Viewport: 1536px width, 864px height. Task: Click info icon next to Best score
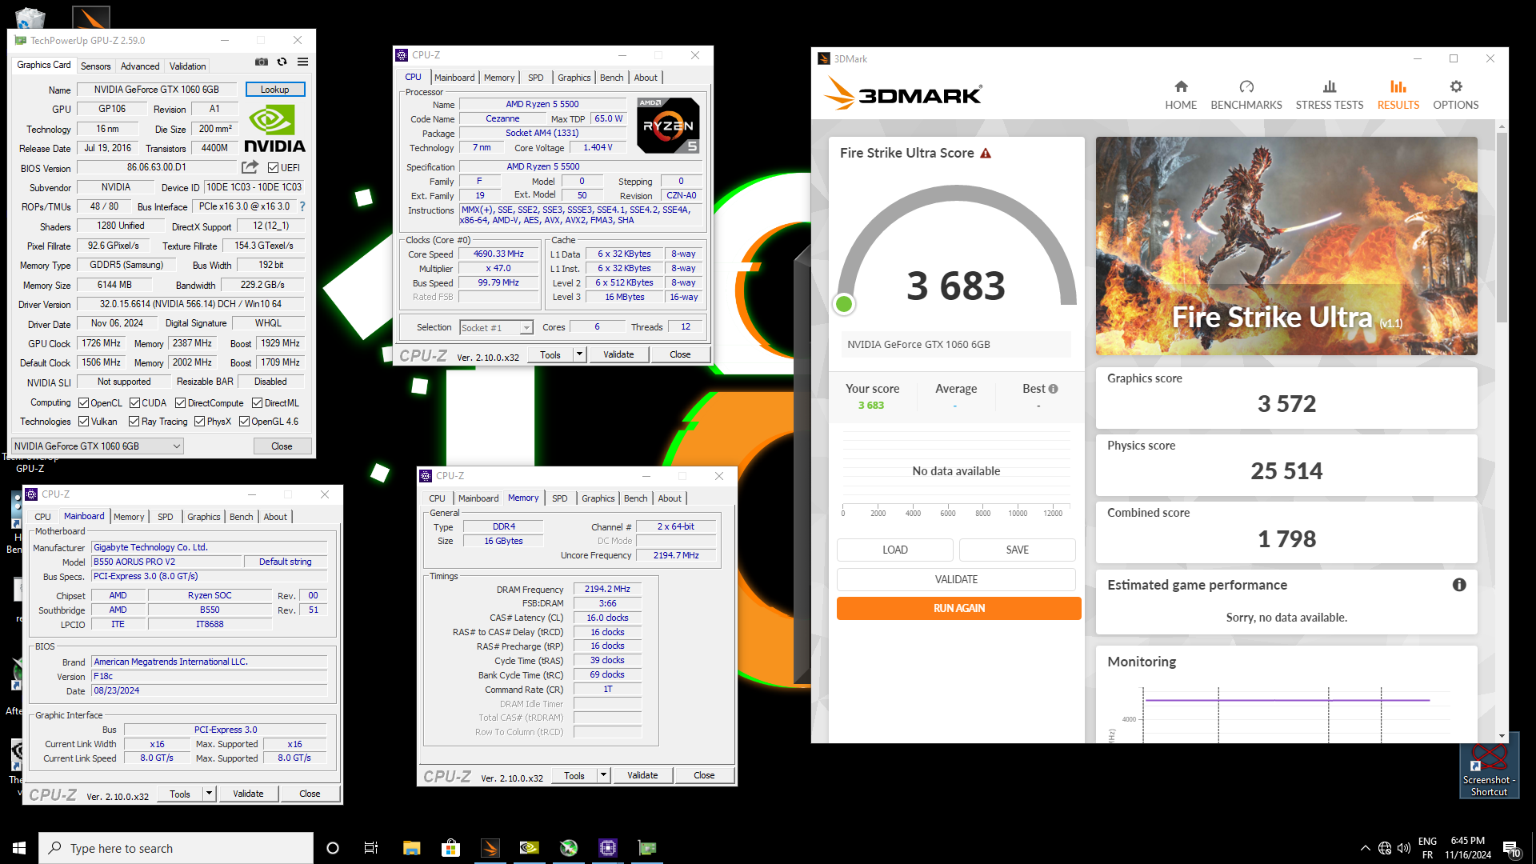pos(1053,389)
